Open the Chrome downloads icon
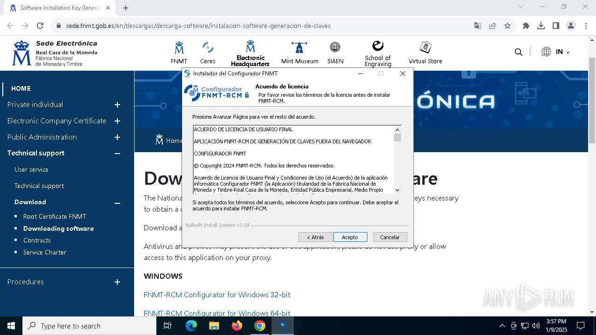Viewport: 596px width, 335px height. pos(541,26)
